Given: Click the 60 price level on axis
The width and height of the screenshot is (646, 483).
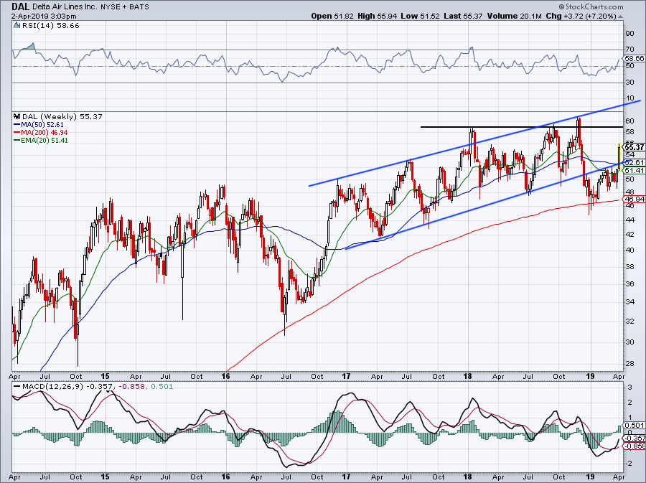Looking at the screenshot, I should pyautogui.click(x=630, y=121).
